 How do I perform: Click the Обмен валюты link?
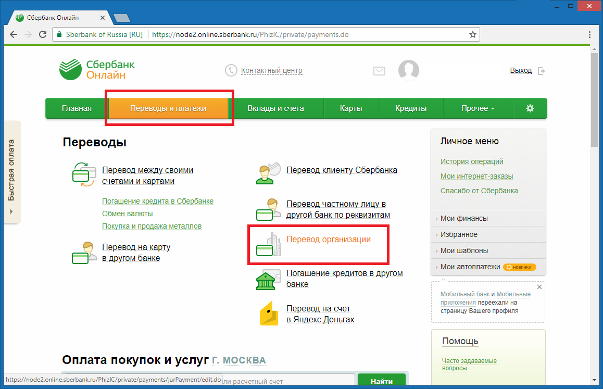coord(127,214)
